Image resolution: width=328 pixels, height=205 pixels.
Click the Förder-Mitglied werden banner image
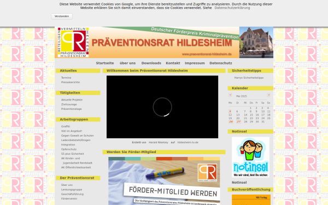(164, 181)
